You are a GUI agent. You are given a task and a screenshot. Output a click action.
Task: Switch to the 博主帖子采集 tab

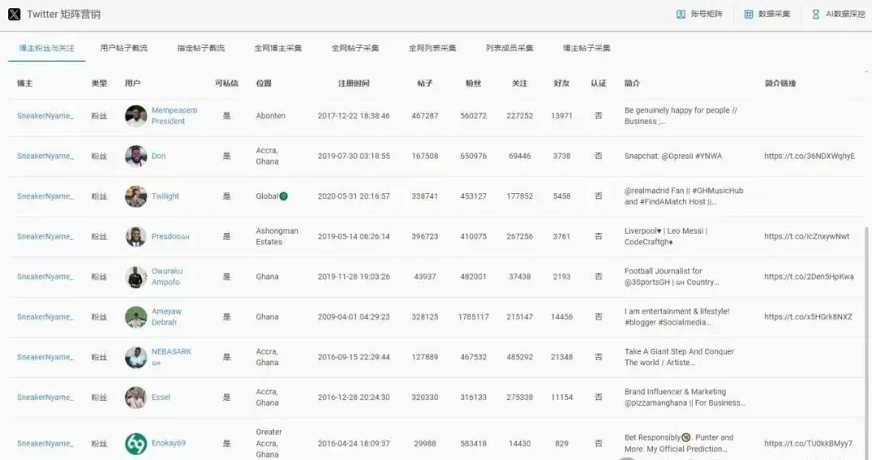click(x=586, y=48)
